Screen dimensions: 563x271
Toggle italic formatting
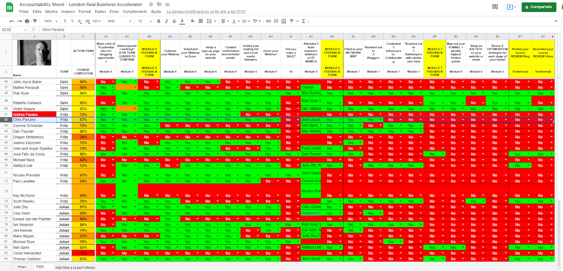(166, 21)
